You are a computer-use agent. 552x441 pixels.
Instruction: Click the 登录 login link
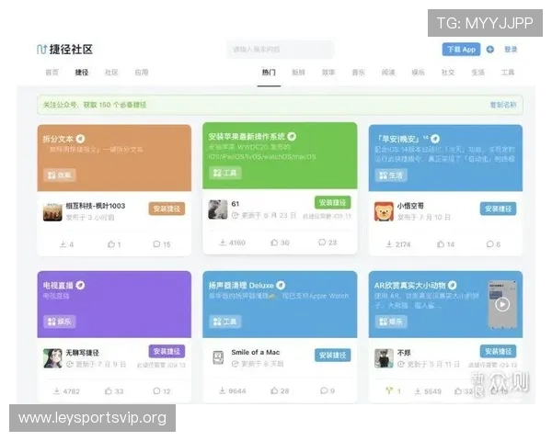pyautogui.click(x=511, y=50)
